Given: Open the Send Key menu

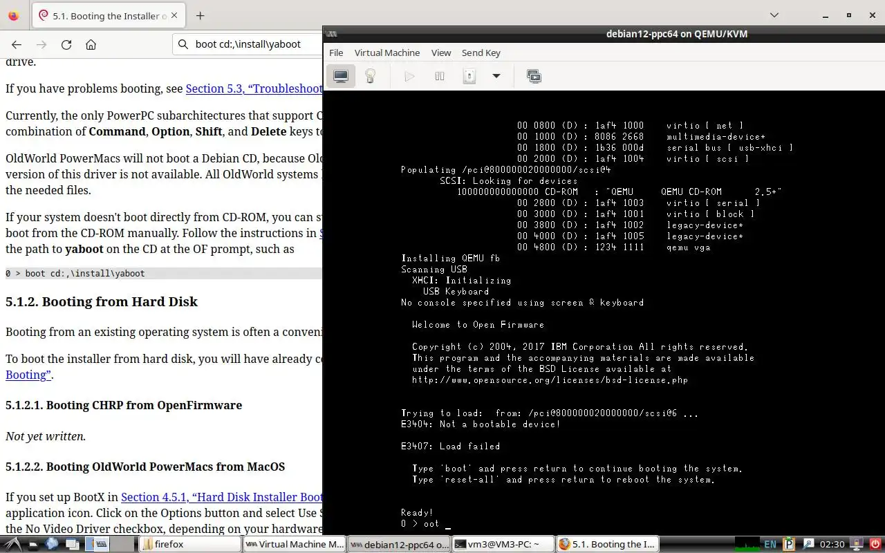Looking at the screenshot, I should point(481,53).
